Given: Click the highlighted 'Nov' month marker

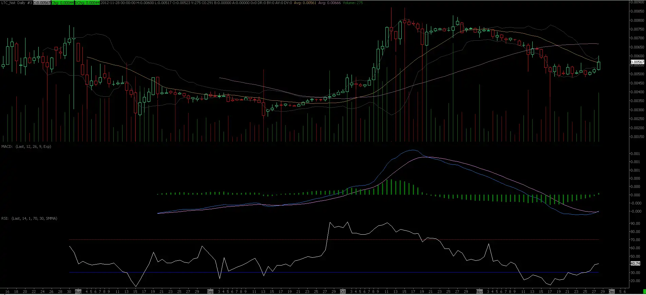Looking at the screenshot, I should [479, 292].
